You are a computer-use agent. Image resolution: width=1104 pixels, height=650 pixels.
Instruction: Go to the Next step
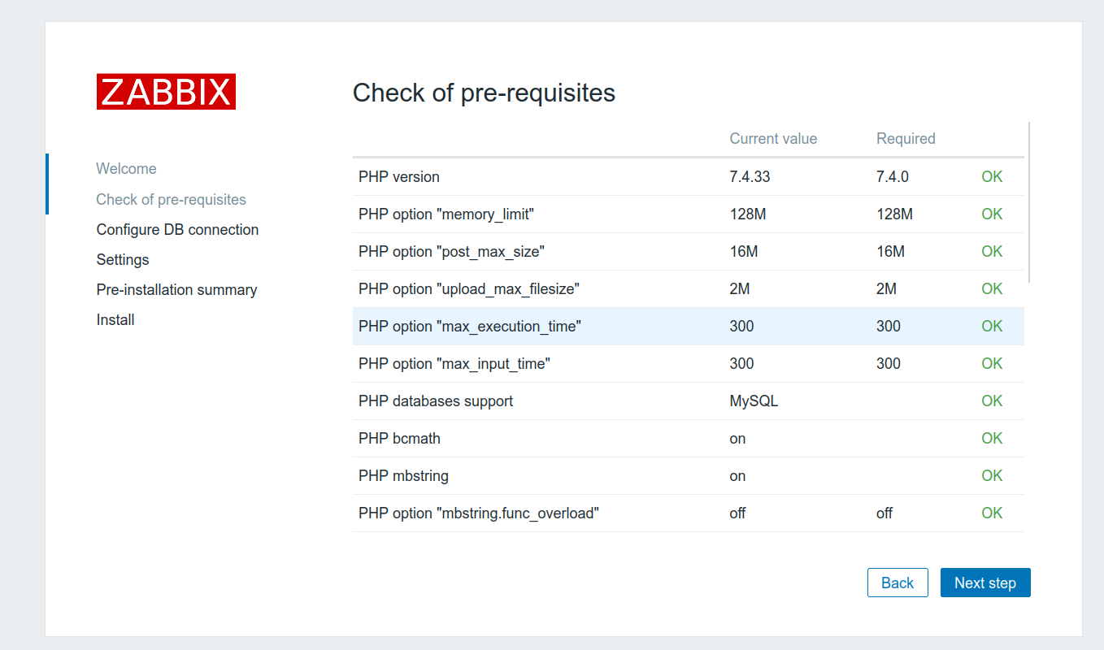(x=985, y=583)
